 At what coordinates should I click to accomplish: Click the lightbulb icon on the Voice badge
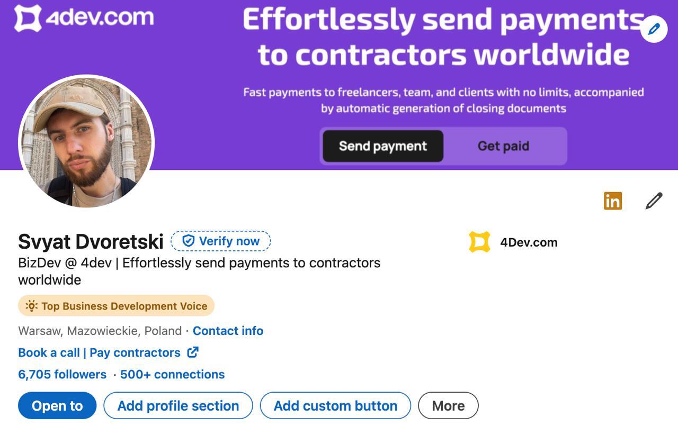tap(32, 305)
